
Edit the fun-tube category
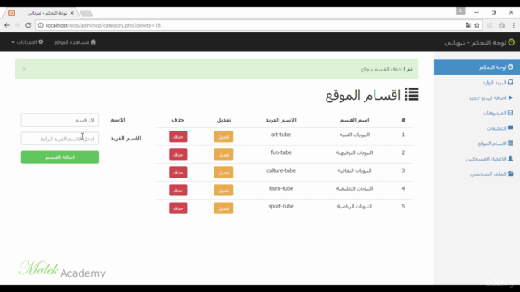click(x=223, y=154)
